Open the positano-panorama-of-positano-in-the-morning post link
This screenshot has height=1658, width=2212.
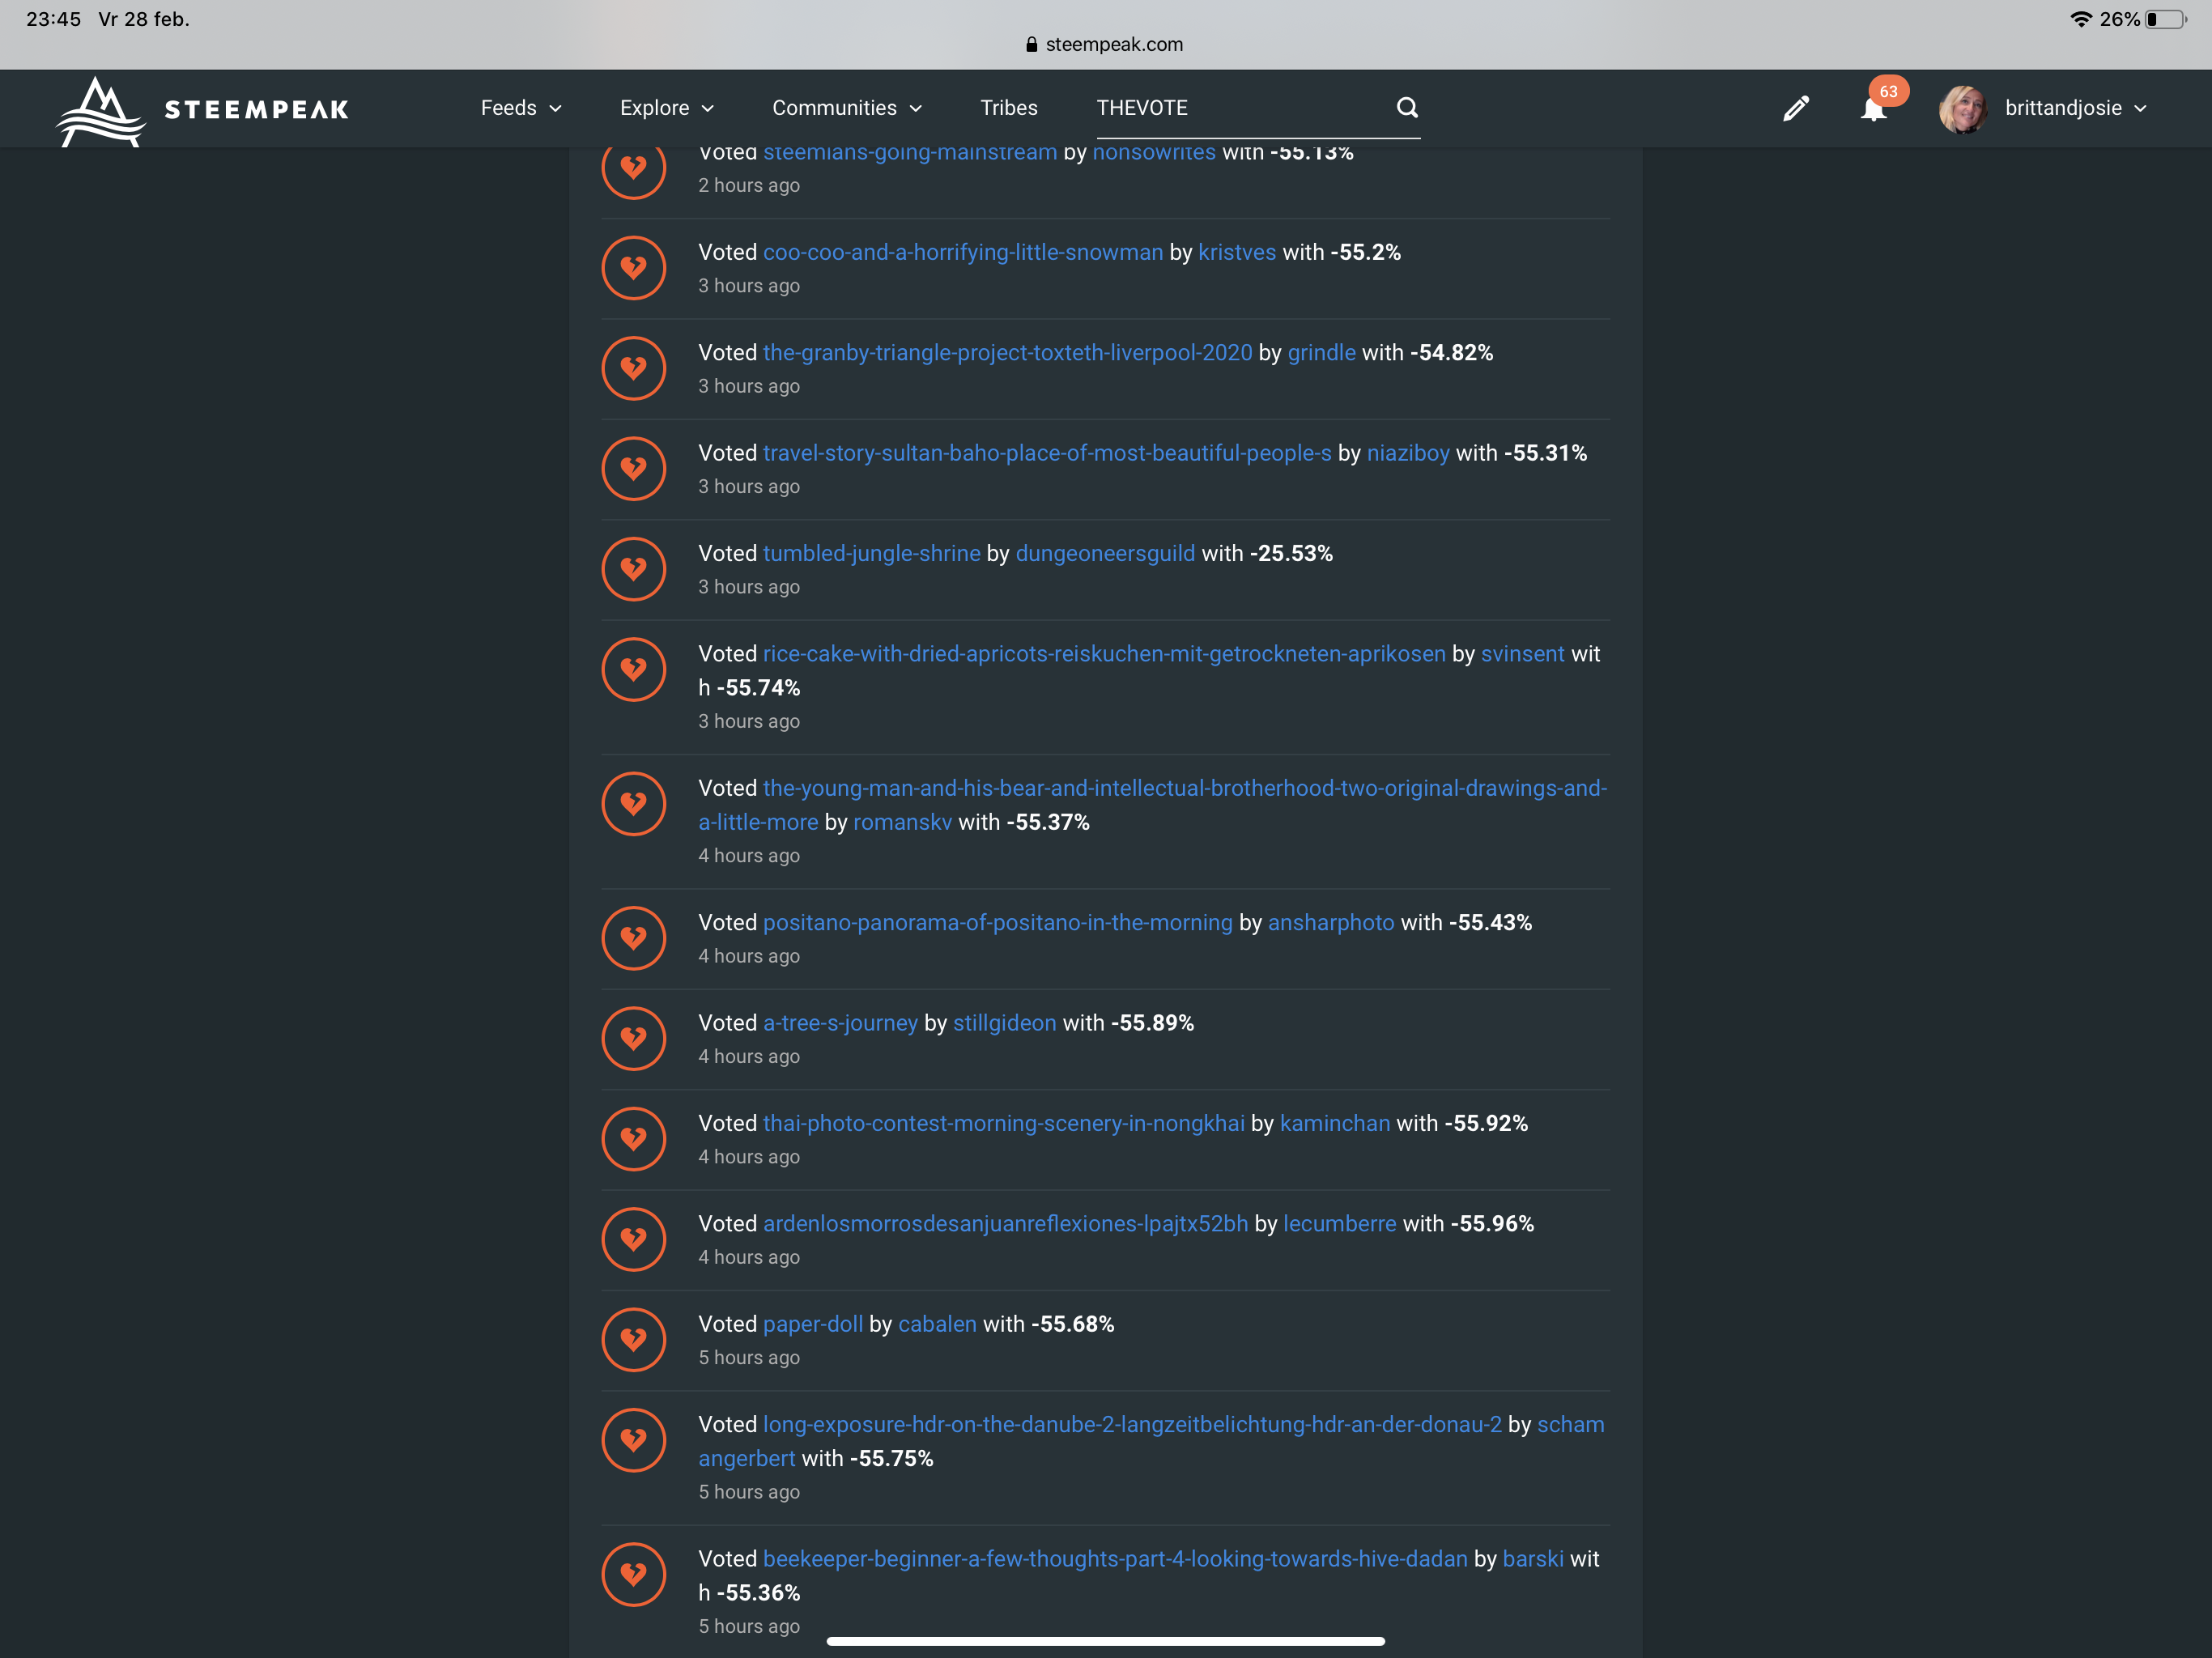click(997, 923)
